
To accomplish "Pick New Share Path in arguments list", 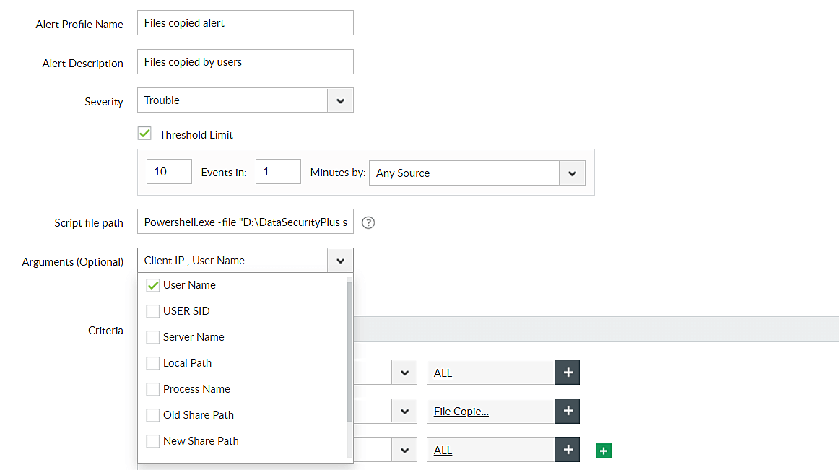I will 153,441.
